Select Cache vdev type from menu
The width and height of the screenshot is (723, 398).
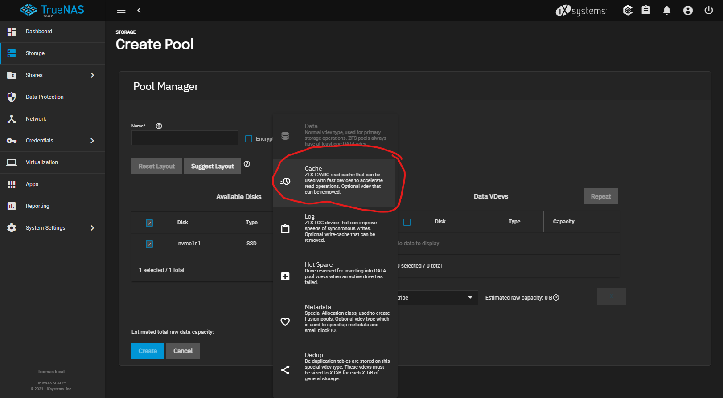[334, 180]
